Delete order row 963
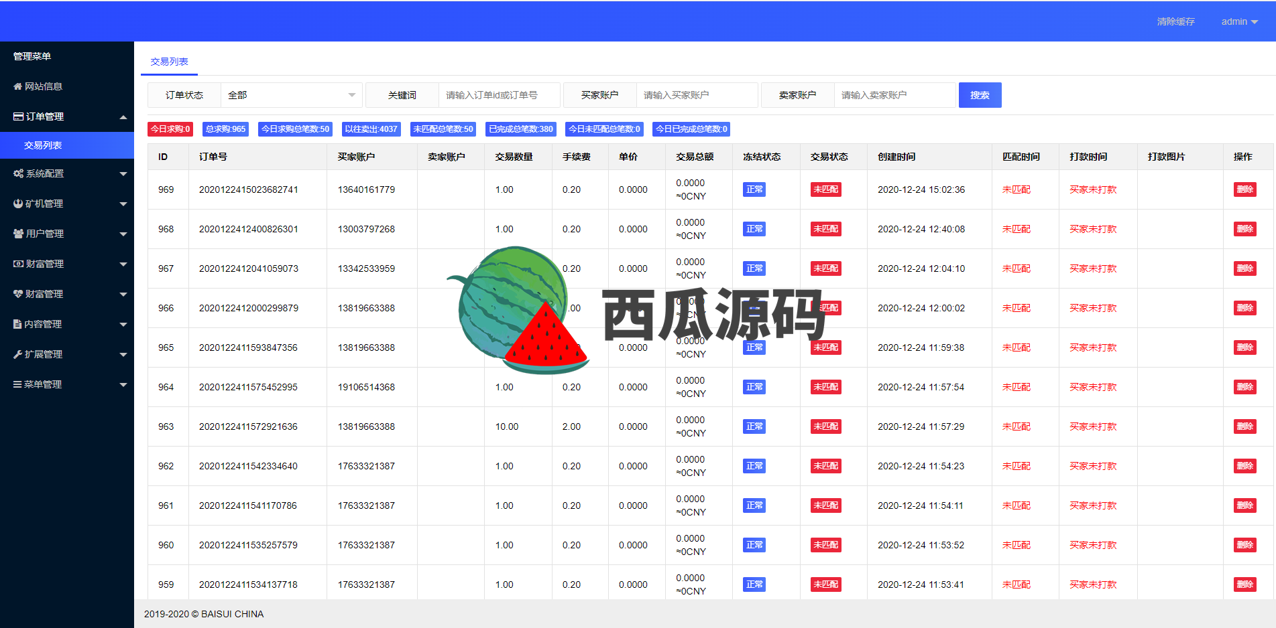The image size is (1276, 628). point(1245,426)
